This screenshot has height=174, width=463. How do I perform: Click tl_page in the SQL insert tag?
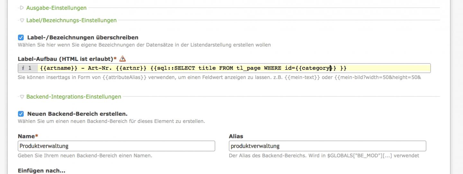pos(249,68)
